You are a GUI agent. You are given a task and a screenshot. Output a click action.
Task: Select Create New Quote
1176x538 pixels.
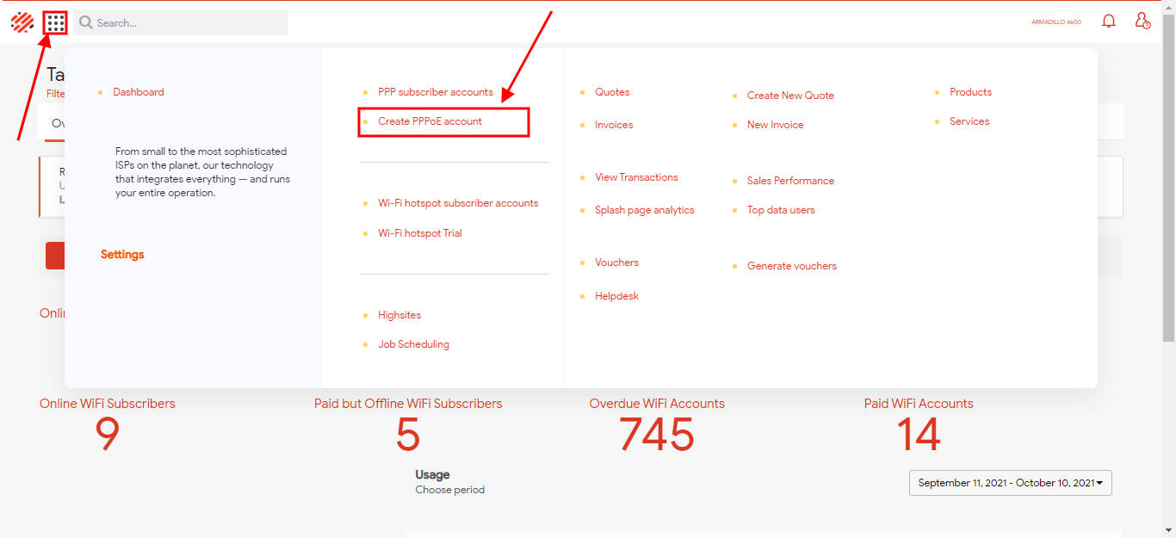(789, 96)
